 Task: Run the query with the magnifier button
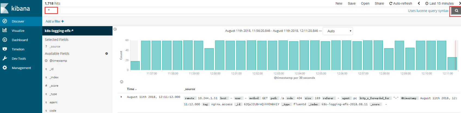tap(456, 11)
